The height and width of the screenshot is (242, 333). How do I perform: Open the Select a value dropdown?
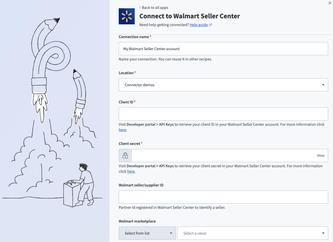coord(253,233)
